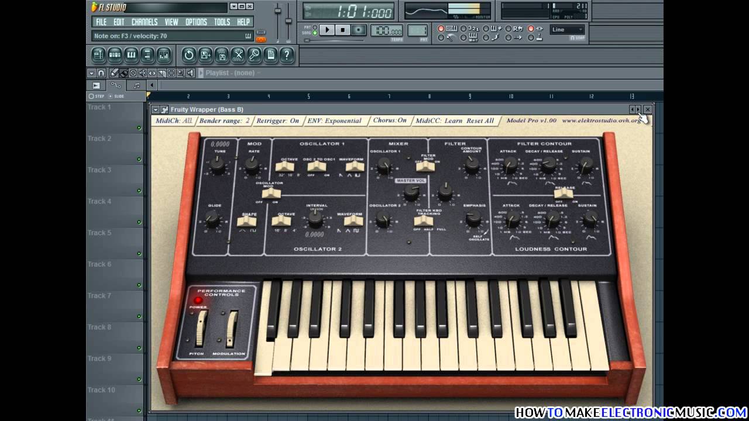Image resolution: width=749 pixels, height=421 pixels.
Task: Open the Browser panel icon
Action: coord(147,56)
